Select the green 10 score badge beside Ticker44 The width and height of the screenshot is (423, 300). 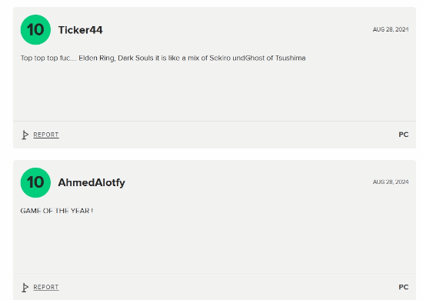[35, 30]
